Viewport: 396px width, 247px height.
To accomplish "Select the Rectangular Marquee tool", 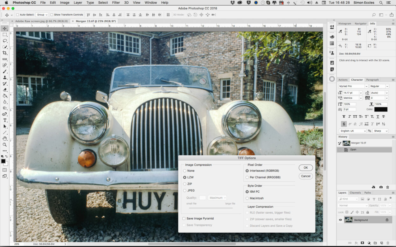I will click(x=5, y=35).
